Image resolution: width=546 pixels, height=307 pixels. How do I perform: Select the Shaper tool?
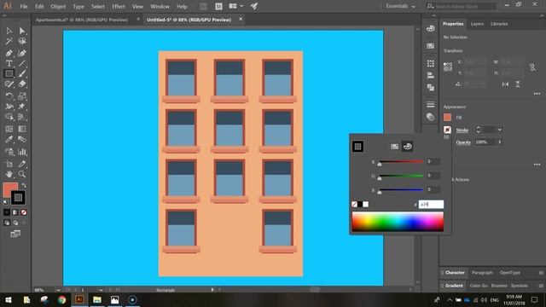[x=9, y=84]
